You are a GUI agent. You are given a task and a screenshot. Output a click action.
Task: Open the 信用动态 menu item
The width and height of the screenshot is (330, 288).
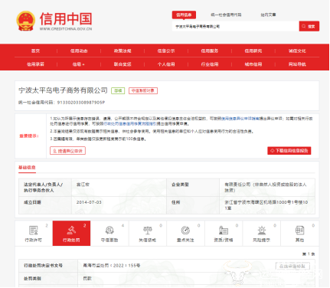click(79, 51)
